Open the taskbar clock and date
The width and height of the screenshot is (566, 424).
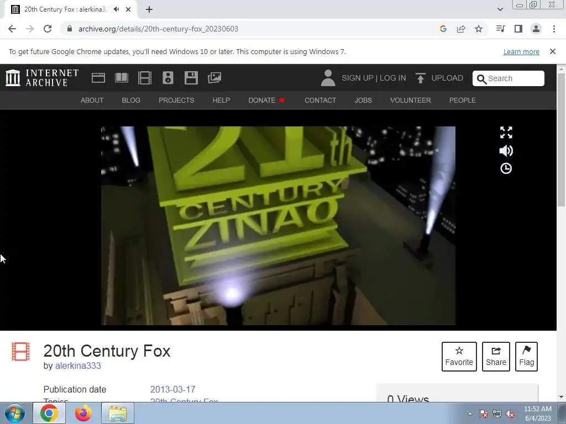tap(538, 414)
